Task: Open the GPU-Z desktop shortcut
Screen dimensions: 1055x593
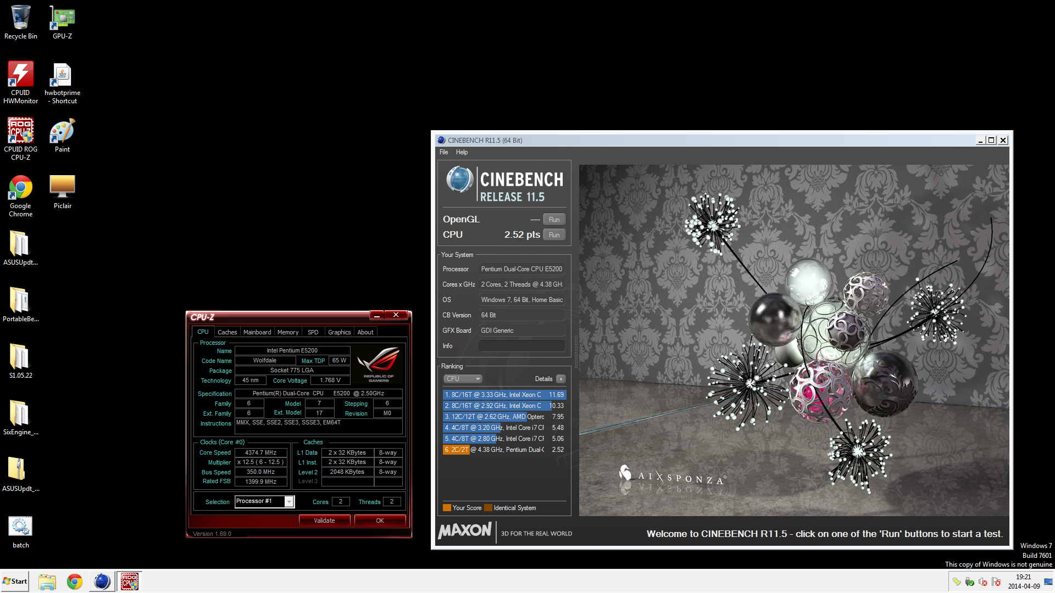Action: [x=62, y=23]
